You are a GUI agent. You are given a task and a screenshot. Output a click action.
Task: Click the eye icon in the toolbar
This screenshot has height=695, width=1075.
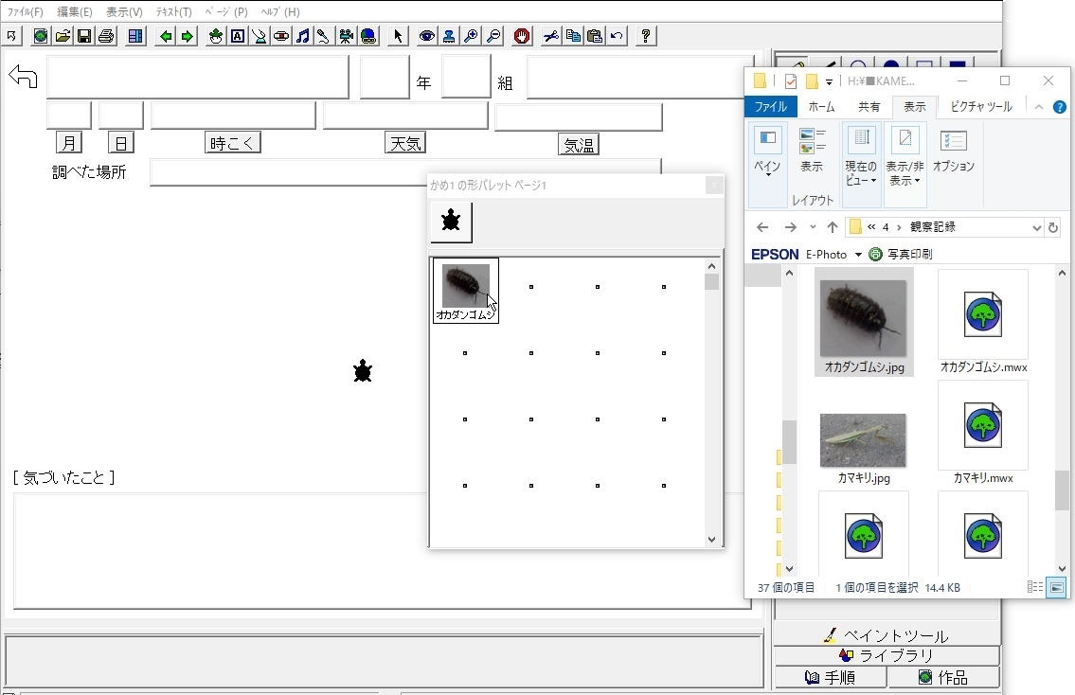[x=427, y=36]
